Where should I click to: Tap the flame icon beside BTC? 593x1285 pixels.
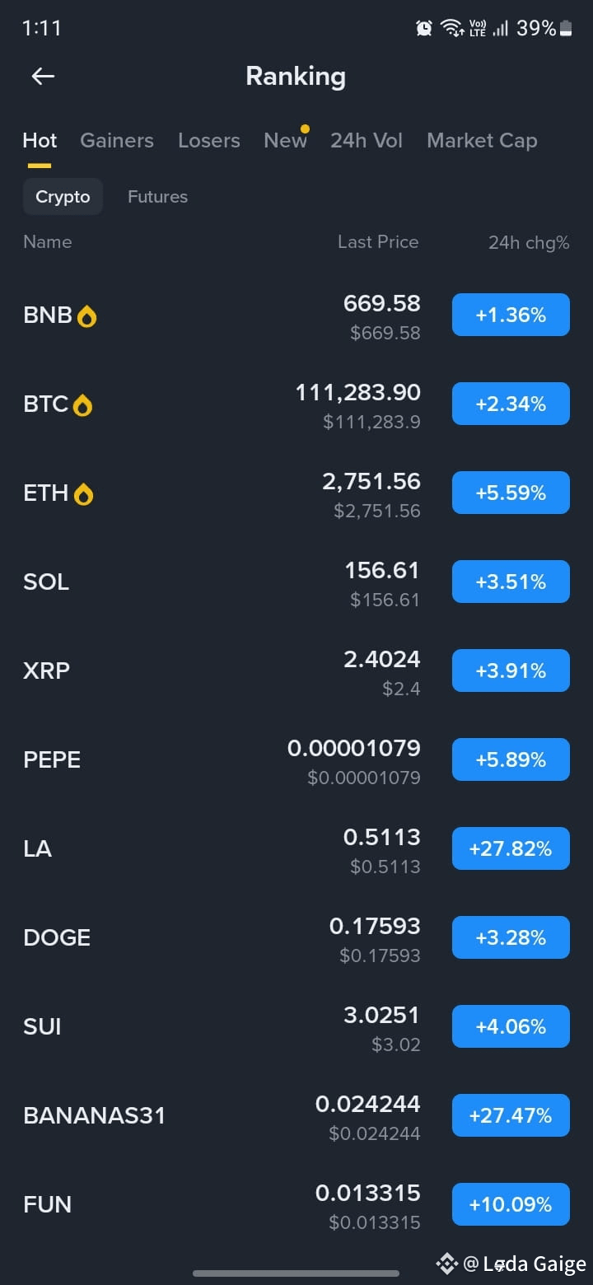click(x=82, y=405)
